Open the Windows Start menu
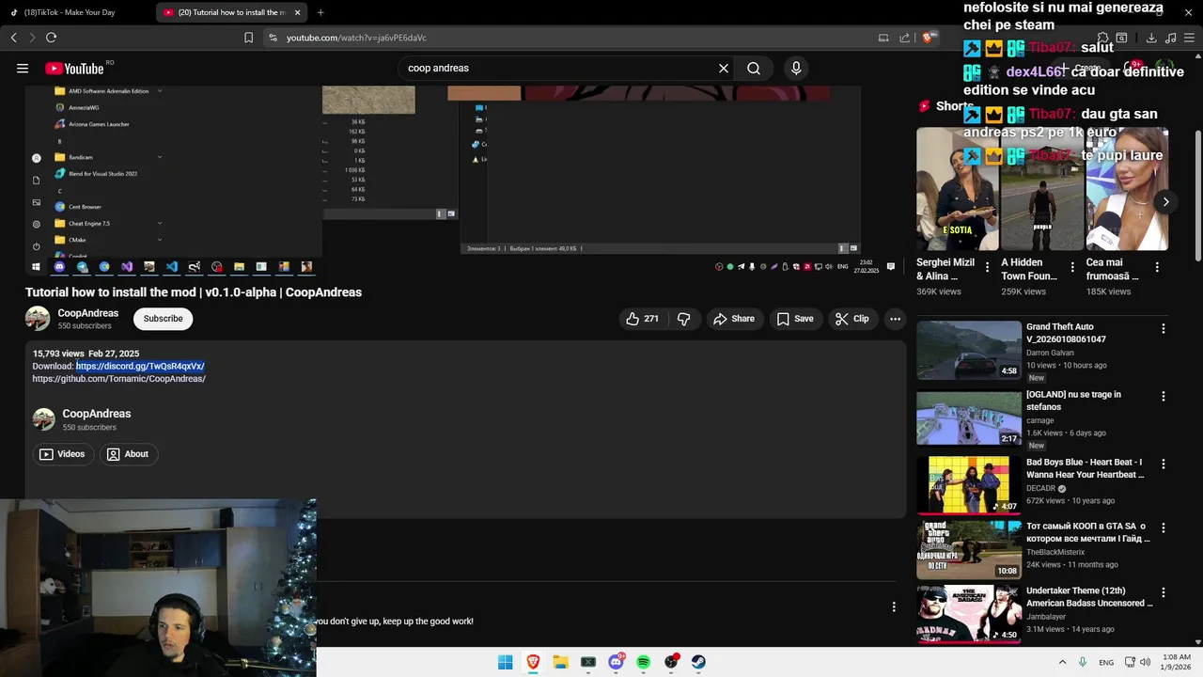This screenshot has height=677, width=1203. pos(506,662)
